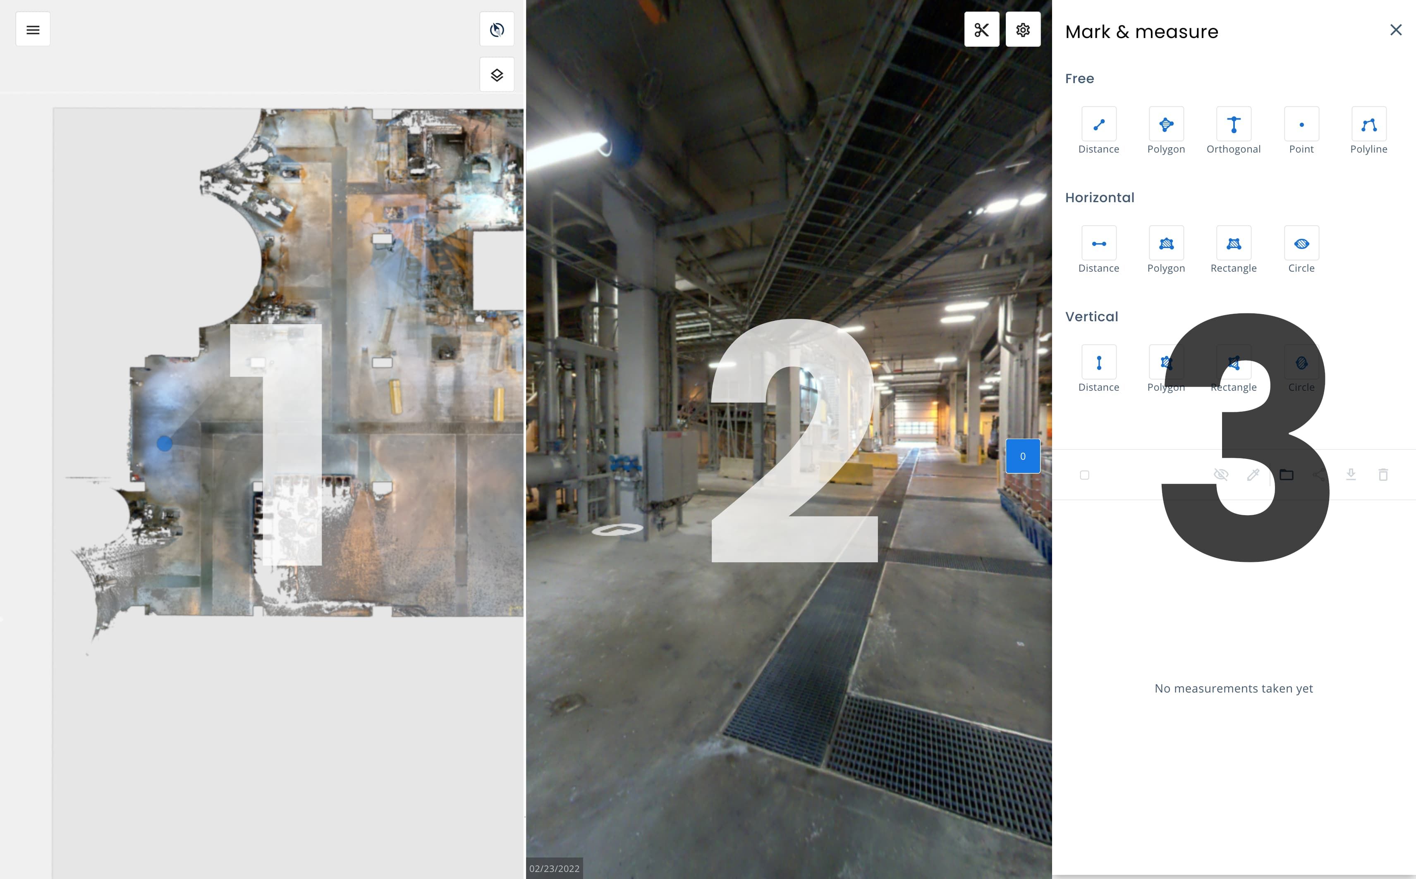Select the Free Polygon measurement tool
Image resolution: width=1416 pixels, height=879 pixels.
click(x=1166, y=124)
